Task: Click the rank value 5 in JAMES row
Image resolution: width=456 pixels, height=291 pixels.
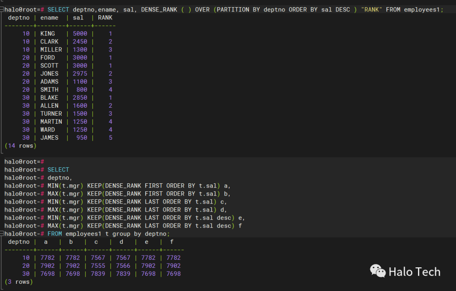Action: pos(111,138)
